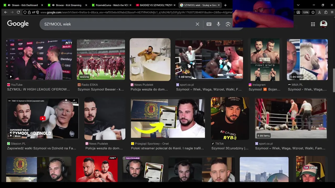Switch to the BADDIEZ VS SZYMOOL YouTube tab
Viewport: 335px width, 188px height.
pyautogui.click(x=155, y=5)
